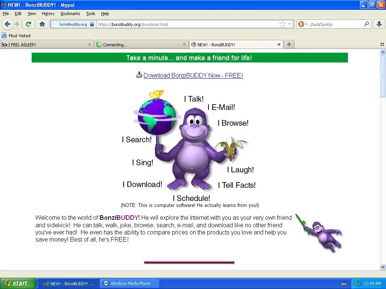Click the Forward arrow button
Image resolution: width=386 pixels, height=289 pixels.
click(x=17, y=24)
